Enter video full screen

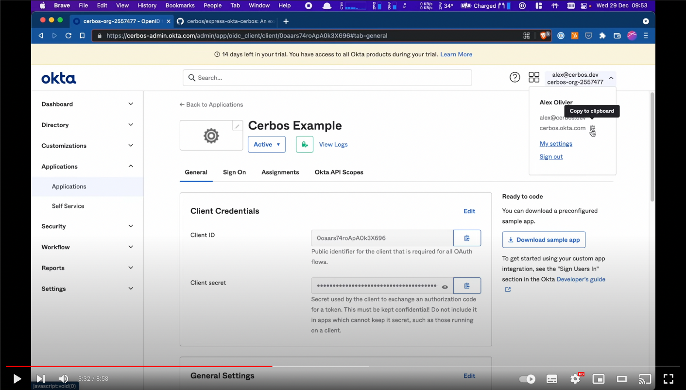click(669, 379)
